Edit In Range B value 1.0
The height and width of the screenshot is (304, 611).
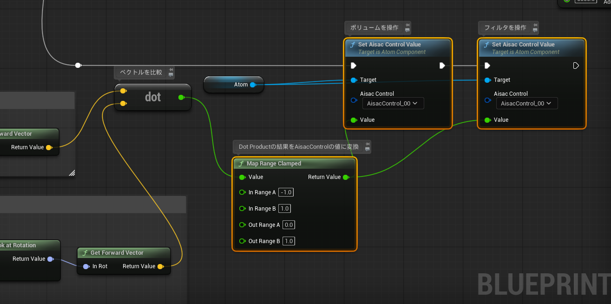[285, 209]
